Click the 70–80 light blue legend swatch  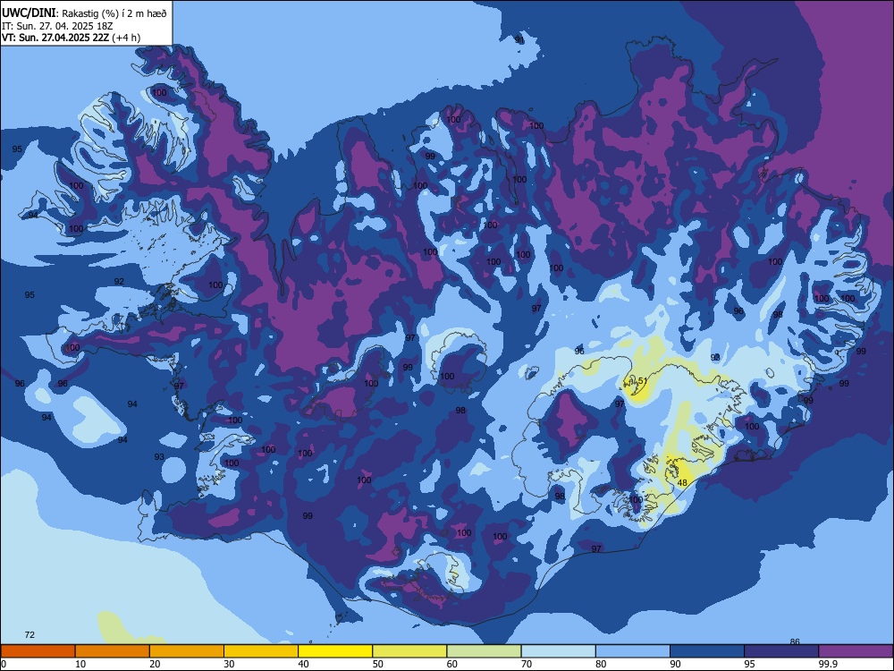coord(559,651)
